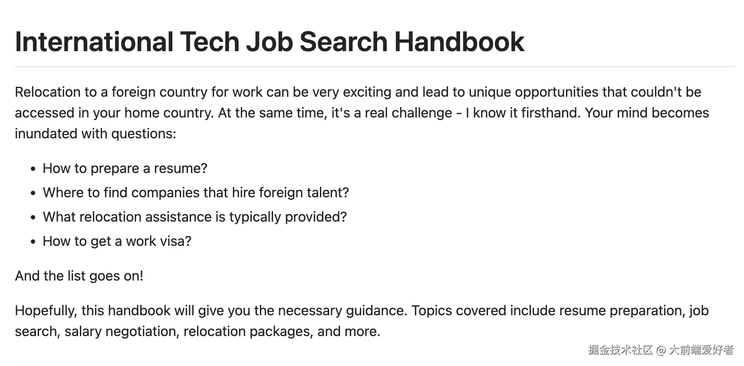Click the phrase 'salary negotiation' in the last paragraph
The height and width of the screenshot is (366, 744).
121,331
